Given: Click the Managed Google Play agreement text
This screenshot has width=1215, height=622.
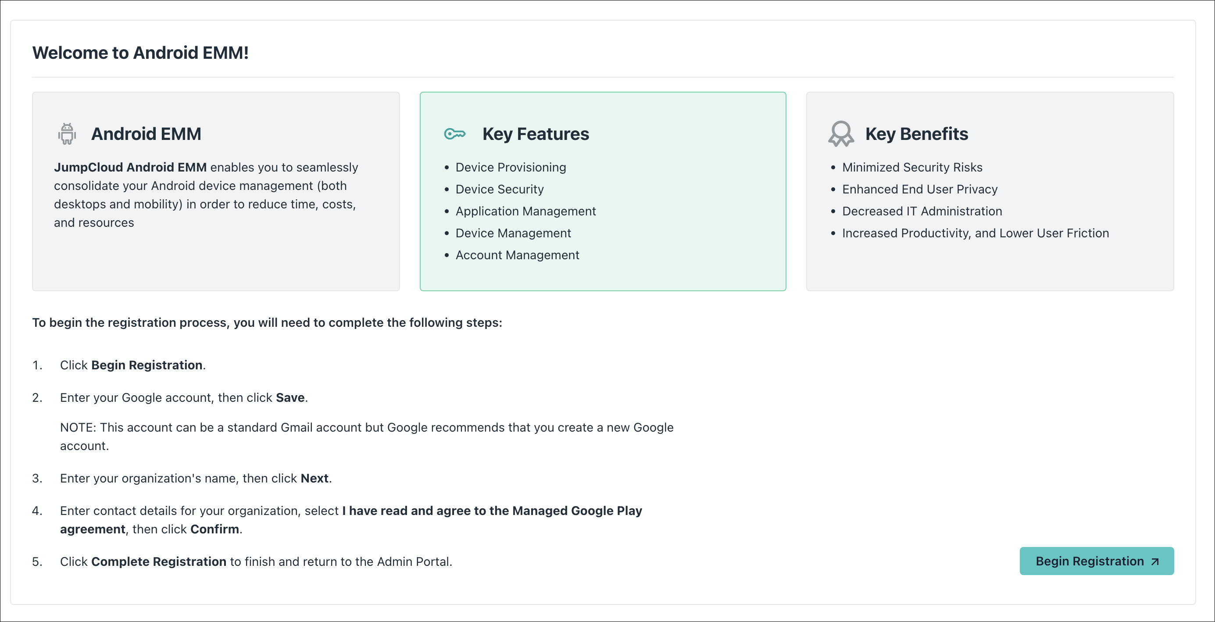Looking at the screenshot, I should [x=491, y=511].
